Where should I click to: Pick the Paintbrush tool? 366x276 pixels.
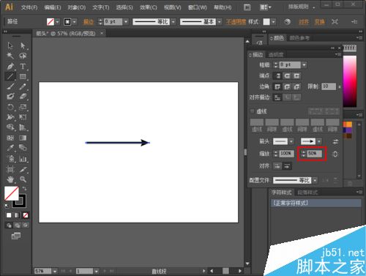point(10,86)
